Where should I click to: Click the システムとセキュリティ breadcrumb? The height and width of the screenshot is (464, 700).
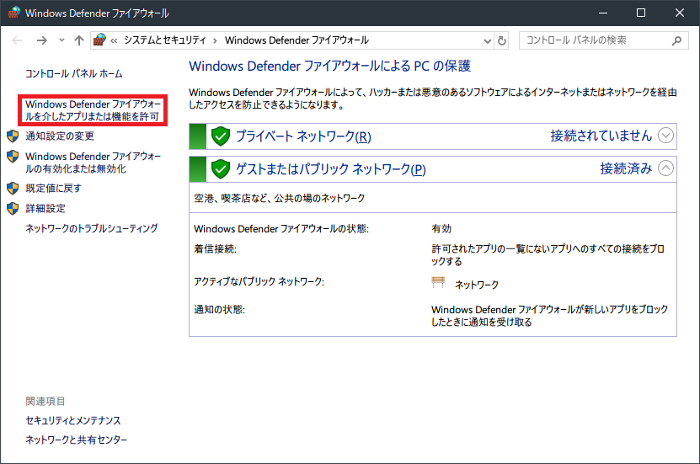pyautogui.click(x=165, y=40)
